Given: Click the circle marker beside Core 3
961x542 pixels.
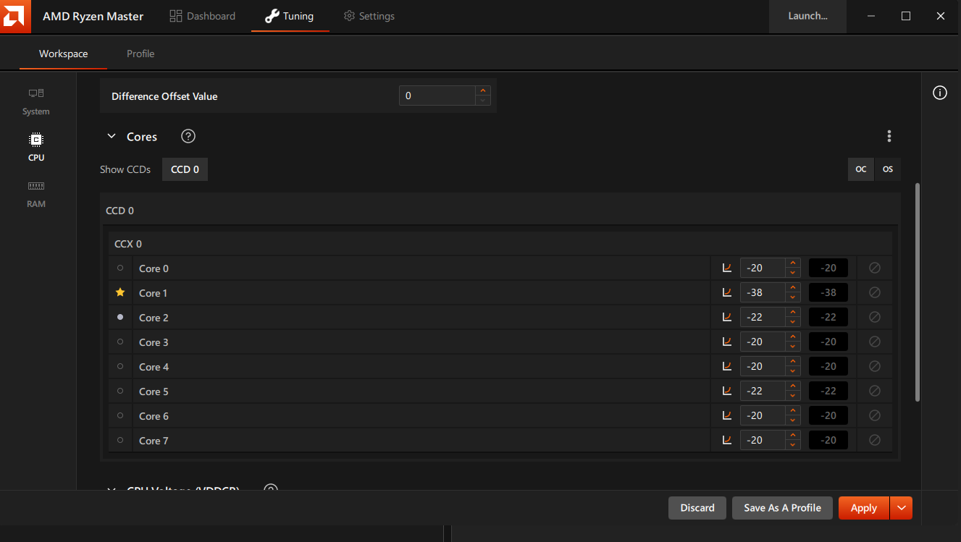Looking at the screenshot, I should click(120, 342).
